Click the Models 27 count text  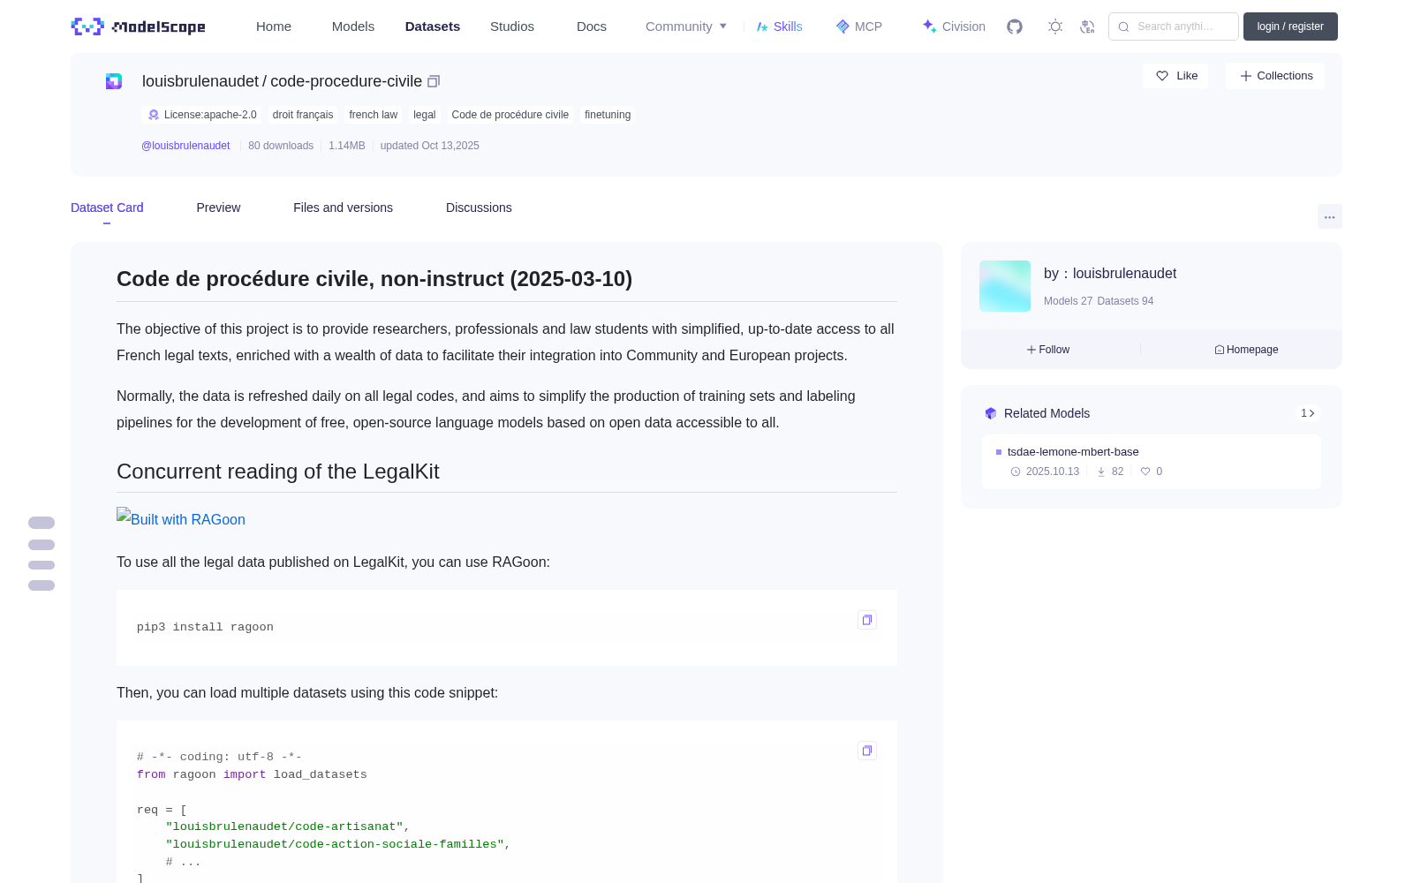click(x=1068, y=301)
